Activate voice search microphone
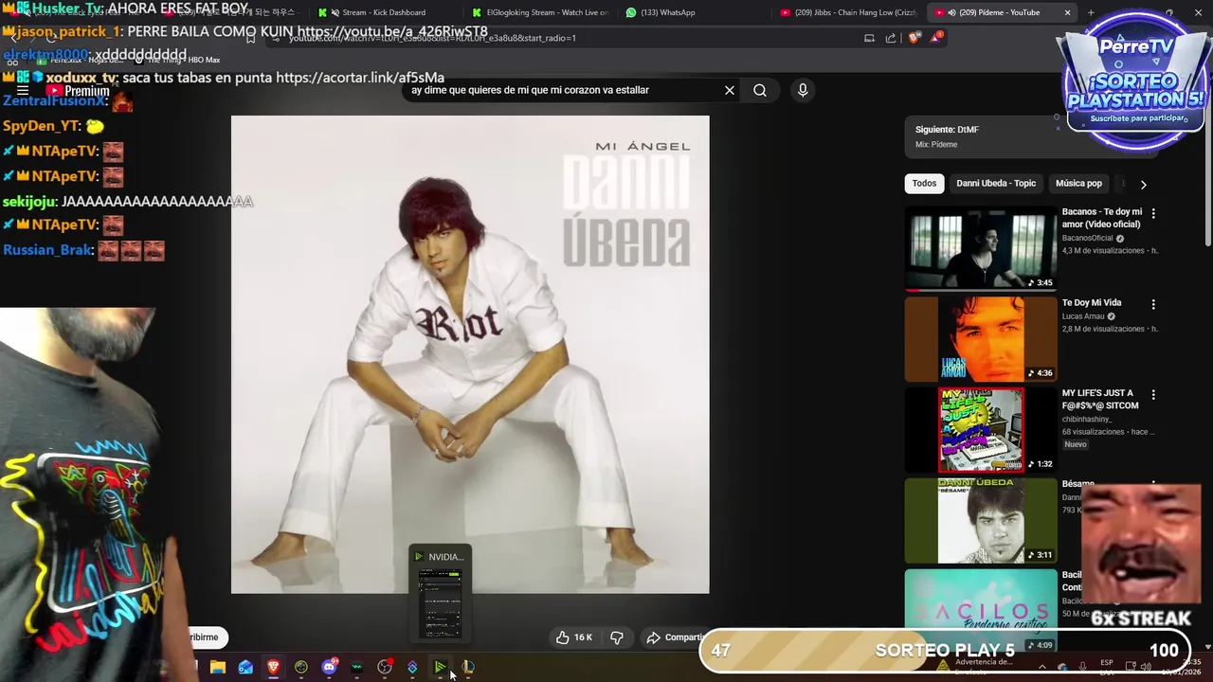Image resolution: width=1213 pixels, height=682 pixels. tap(803, 90)
